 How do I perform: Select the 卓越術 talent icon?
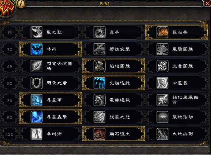(36, 134)
